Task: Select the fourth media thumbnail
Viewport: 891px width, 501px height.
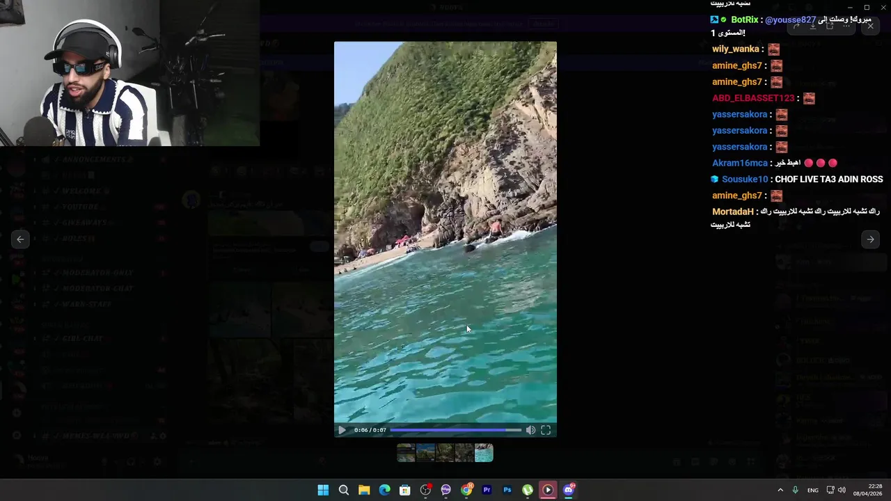Action: (464, 453)
